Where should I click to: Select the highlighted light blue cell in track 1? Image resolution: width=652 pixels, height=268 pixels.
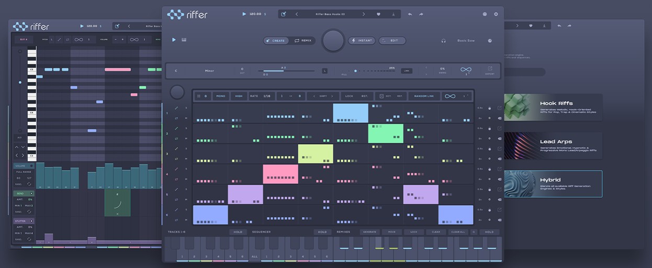pos(351,113)
